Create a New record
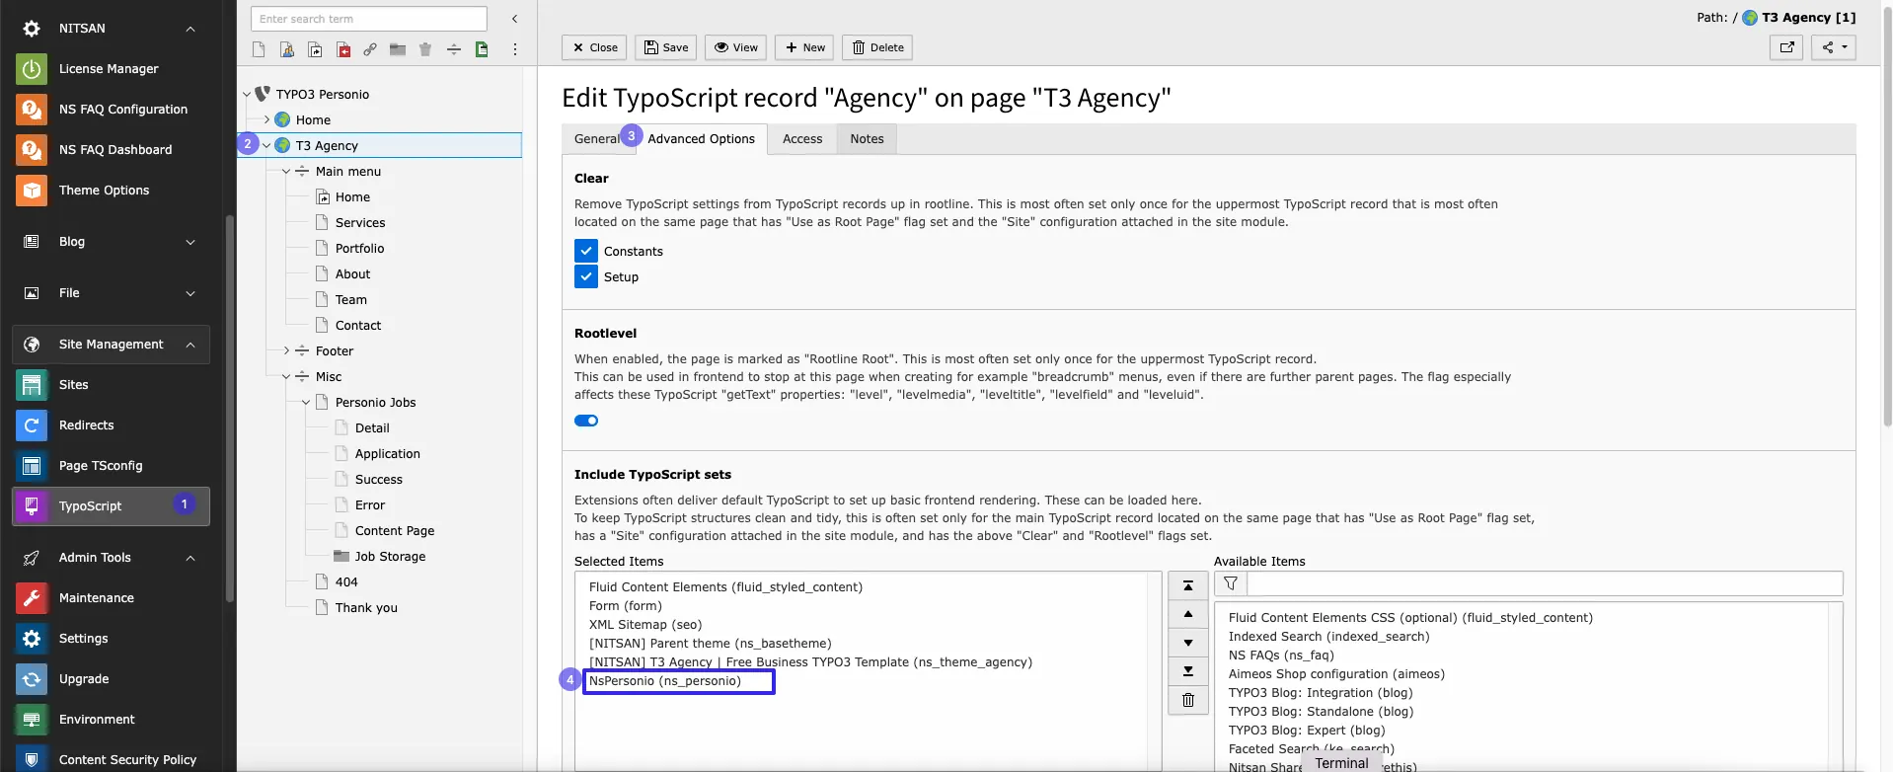Screen dimensions: 1893x772 804,47
